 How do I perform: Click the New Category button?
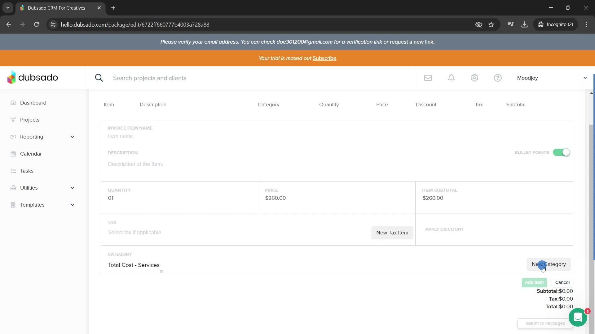[549, 264]
